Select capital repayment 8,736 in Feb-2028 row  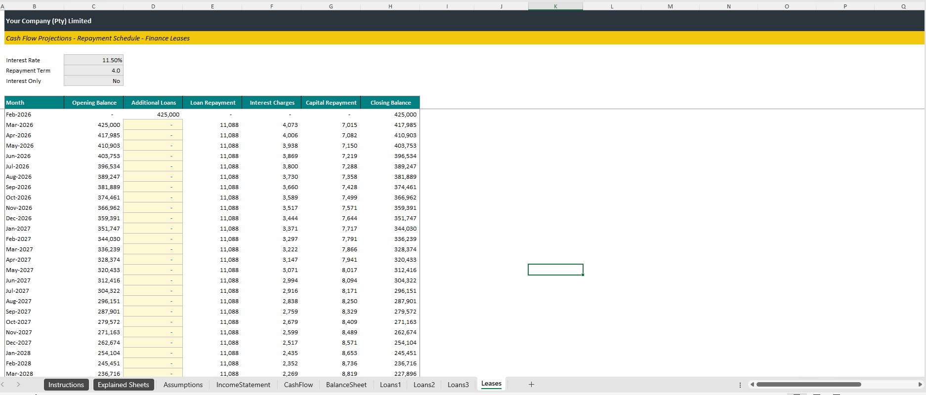(331, 363)
